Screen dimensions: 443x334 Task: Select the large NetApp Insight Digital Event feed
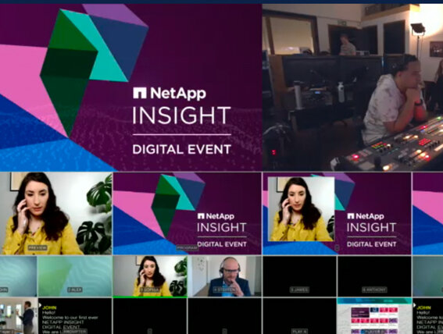(x=130, y=87)
